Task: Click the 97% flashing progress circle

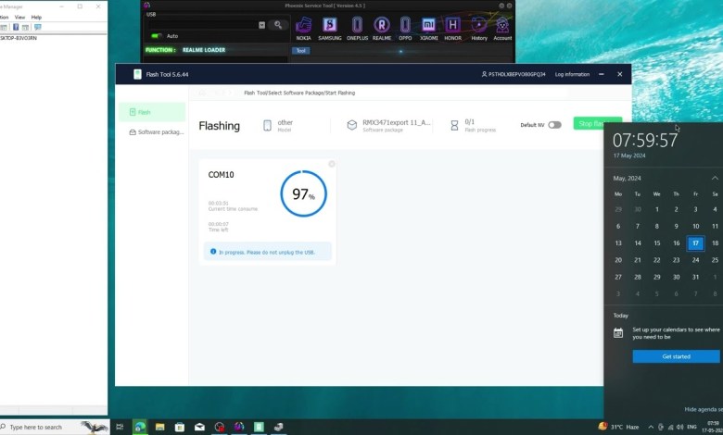Action: tap(303, 193)
